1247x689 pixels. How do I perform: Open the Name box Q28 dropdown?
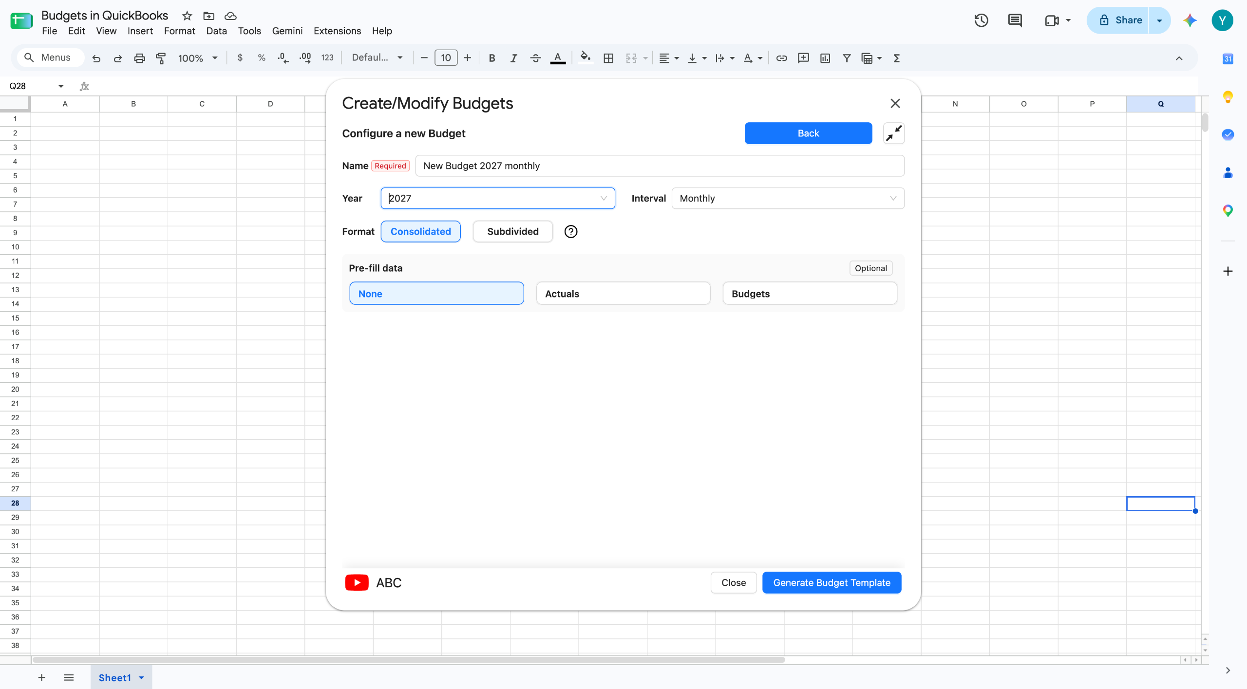coord(61,86)
